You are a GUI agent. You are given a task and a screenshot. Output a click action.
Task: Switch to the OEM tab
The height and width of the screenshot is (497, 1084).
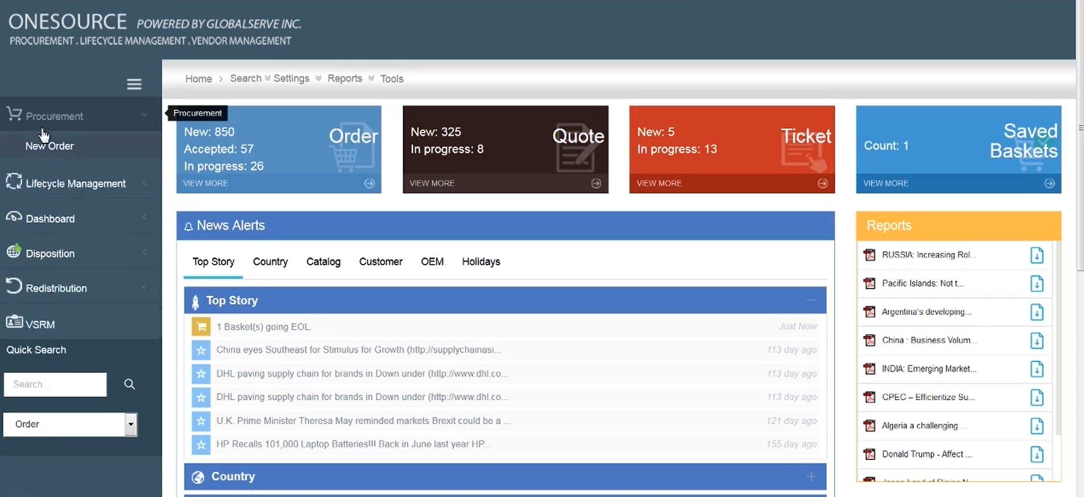432,261
